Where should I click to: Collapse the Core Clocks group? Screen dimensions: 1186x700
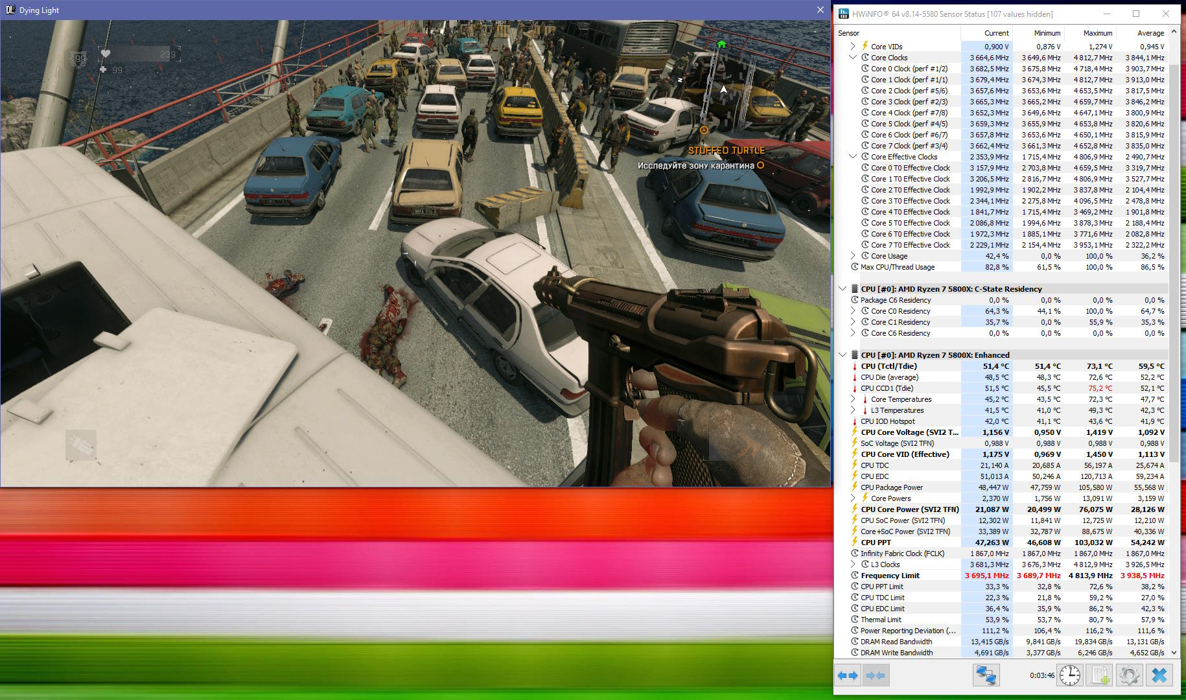pyautogui.click(x=853, y=58)
